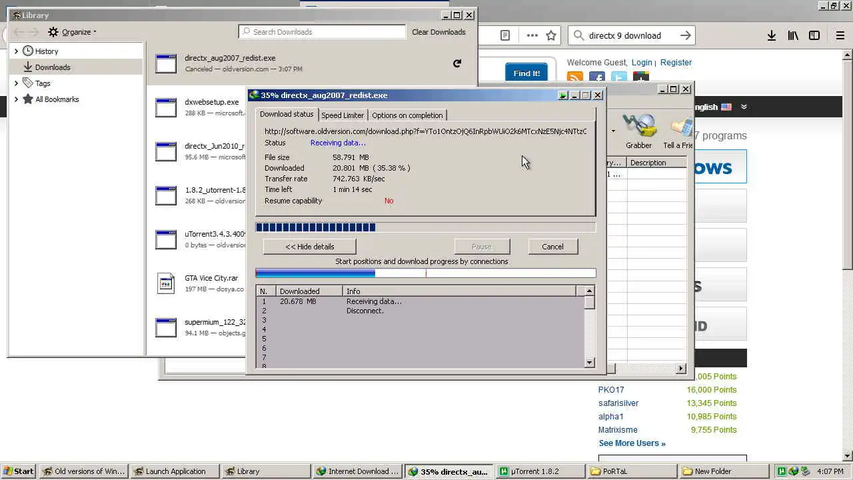Click the IDM globe system tray icon
This screenshot has width=853, height=480.
pyautogui.click(x=793, y=471)
